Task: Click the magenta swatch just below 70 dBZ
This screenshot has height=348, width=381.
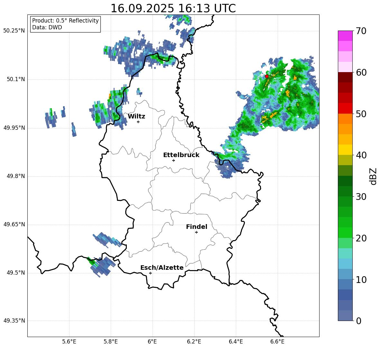Action: [345, 36]
